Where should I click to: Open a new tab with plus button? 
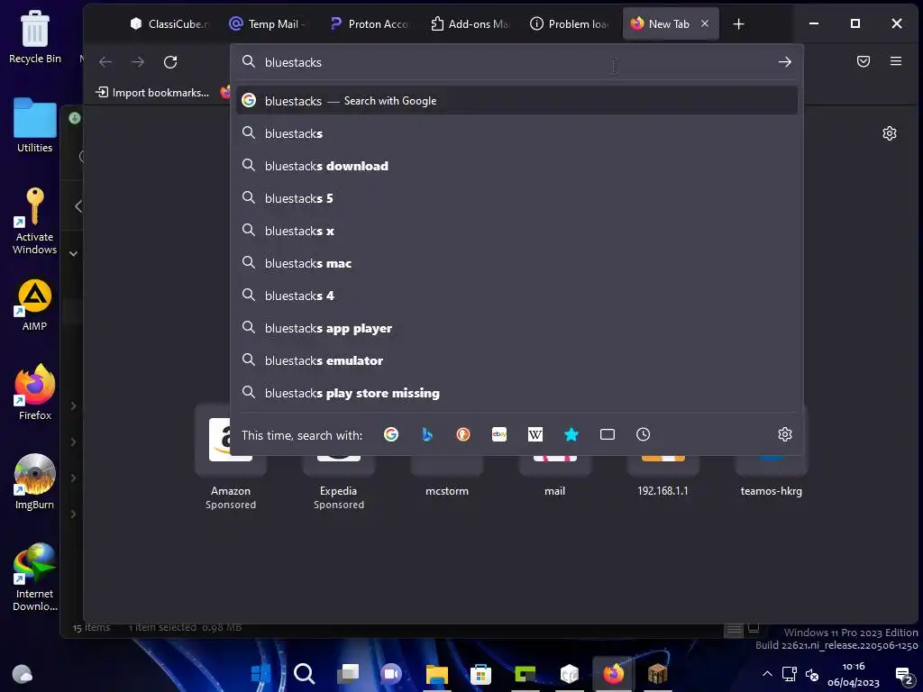point(738,24)
